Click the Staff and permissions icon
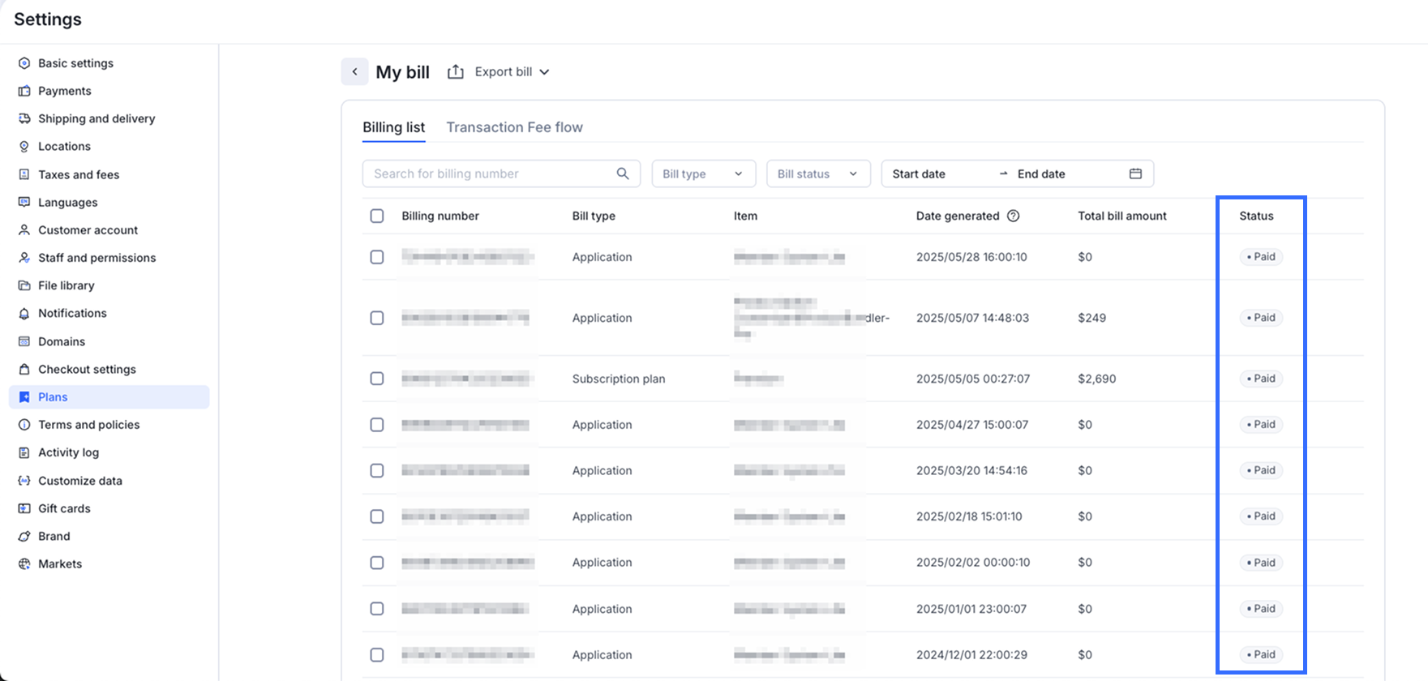The height and width of the screenshot is (681, 1428). tap(24, 258)
